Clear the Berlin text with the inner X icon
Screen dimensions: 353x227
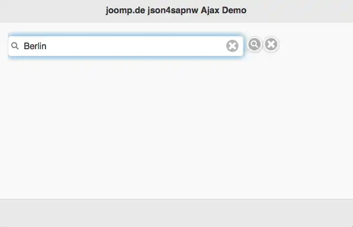[x=232, y=46]
